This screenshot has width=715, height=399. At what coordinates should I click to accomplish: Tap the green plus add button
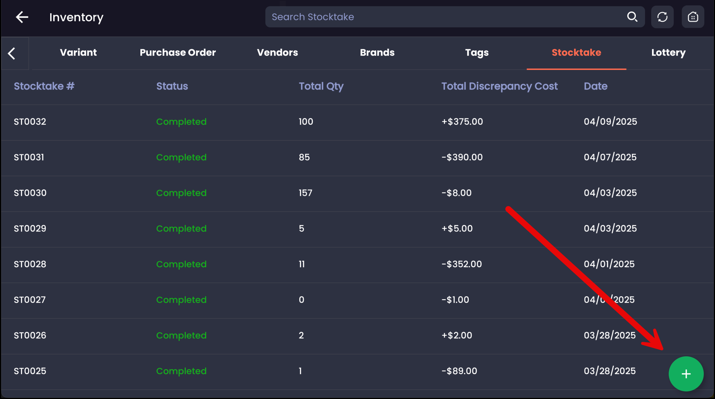[686, 374]
